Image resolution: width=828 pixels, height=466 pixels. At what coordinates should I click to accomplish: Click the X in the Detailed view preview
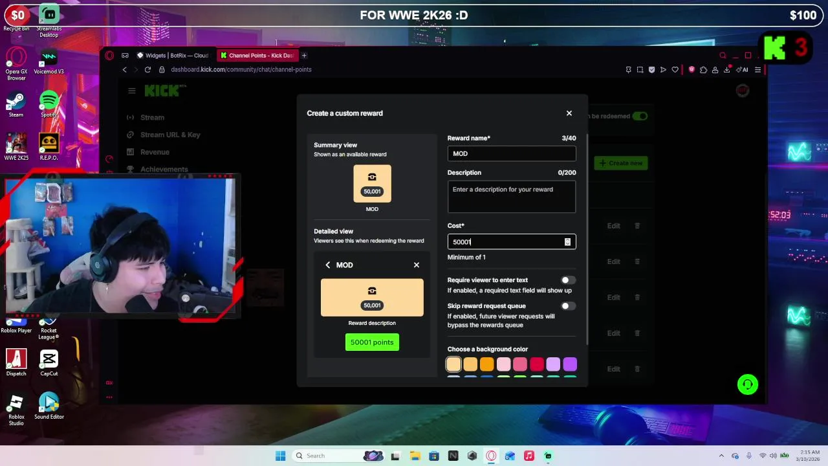(x=417, y=265)
